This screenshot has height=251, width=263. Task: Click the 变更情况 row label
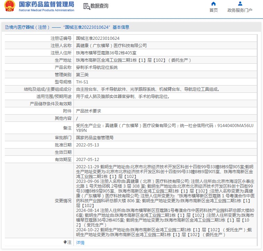[63, 200]
